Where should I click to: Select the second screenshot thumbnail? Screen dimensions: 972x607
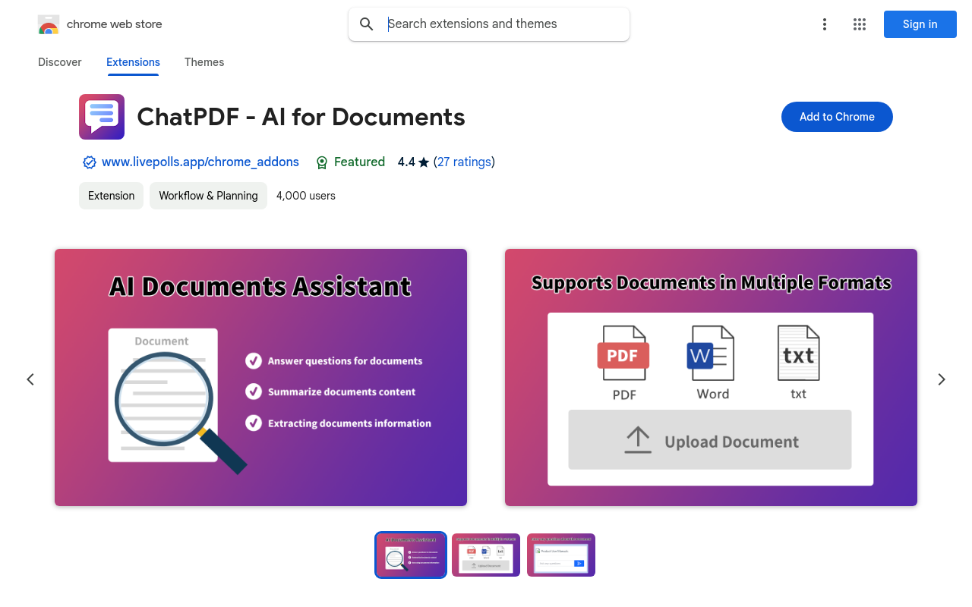click(486, 555)
